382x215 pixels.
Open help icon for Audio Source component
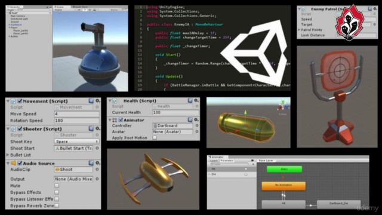click(x=91, y=163)
